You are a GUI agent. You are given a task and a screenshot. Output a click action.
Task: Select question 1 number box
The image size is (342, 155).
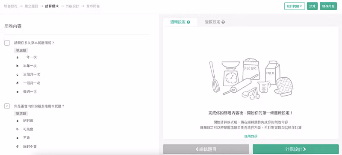(x=7, y=43)
